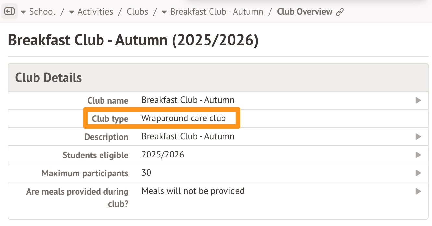Open Breakfast Club - Autumn breadcrumb link
The height and width of the screenshot is (226, 432).
click(x=217, y=12)
